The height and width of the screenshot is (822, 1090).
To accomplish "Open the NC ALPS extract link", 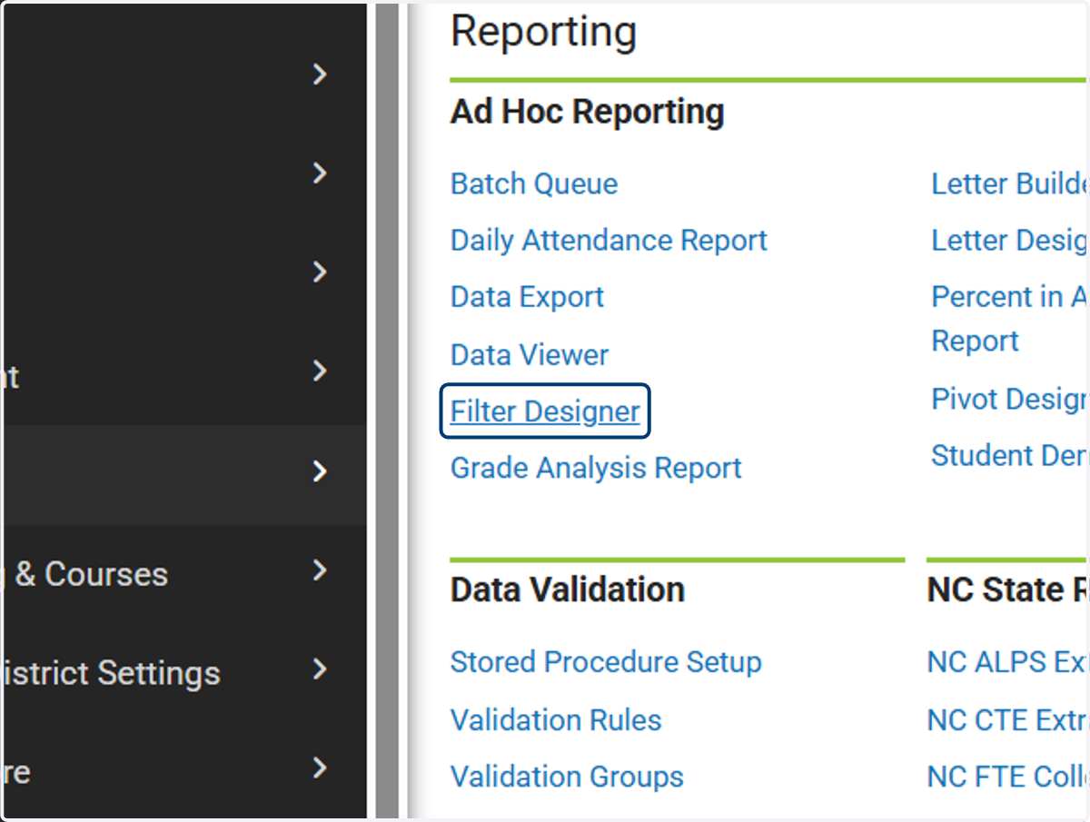I will click(1007, 662).
